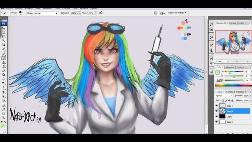252x142 pixels.
Task: Open the Modo blending mode dropdown
Action: coord(46,13)
